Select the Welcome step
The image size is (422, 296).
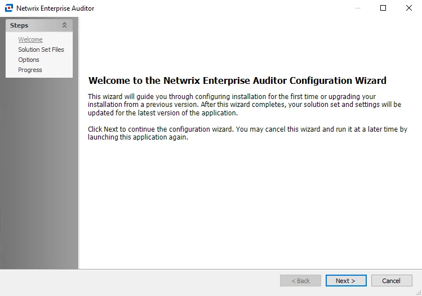(30, 39)
